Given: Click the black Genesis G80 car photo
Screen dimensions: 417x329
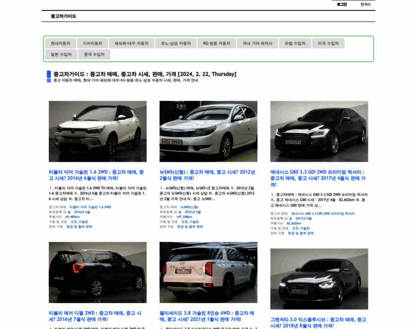Looking at the screenshot, I should tap(319, 131).
